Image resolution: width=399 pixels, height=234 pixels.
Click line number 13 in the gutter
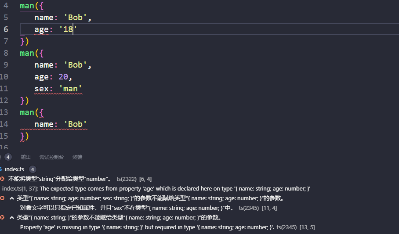(x=4, y=112)
